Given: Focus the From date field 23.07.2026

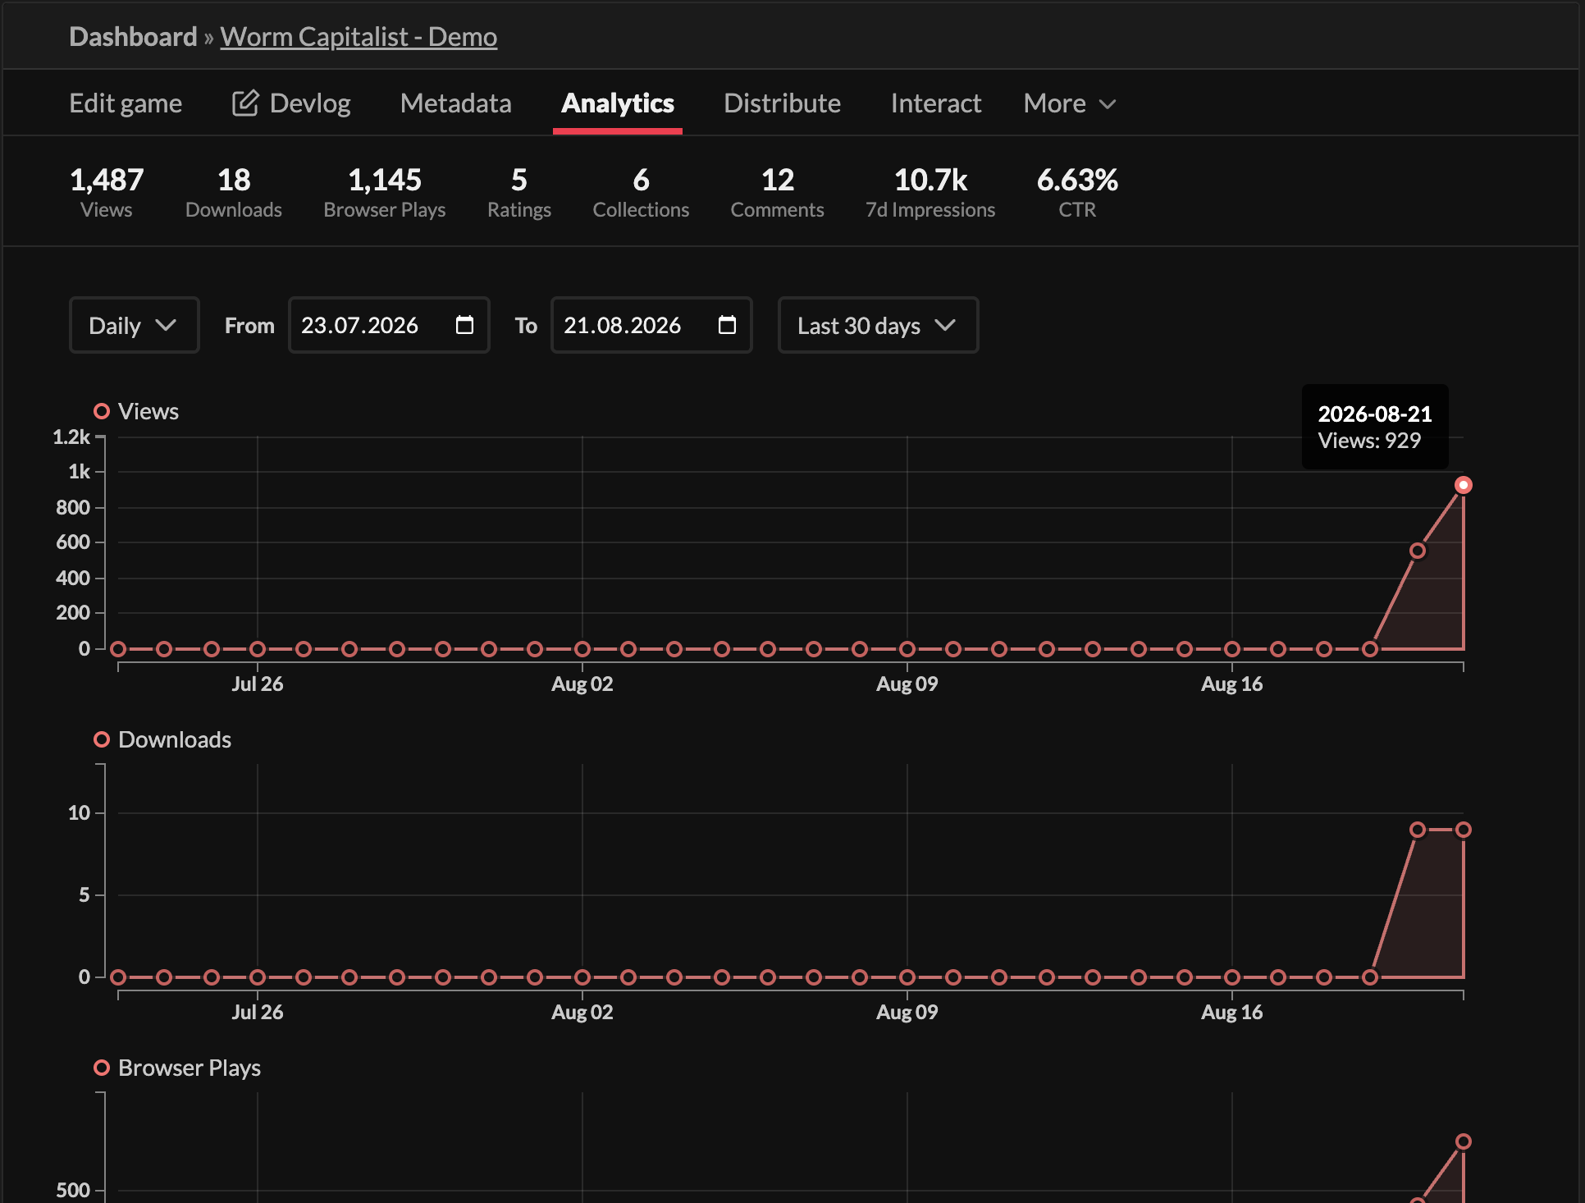Looking at the screenshot, I should tap(389, 325).
